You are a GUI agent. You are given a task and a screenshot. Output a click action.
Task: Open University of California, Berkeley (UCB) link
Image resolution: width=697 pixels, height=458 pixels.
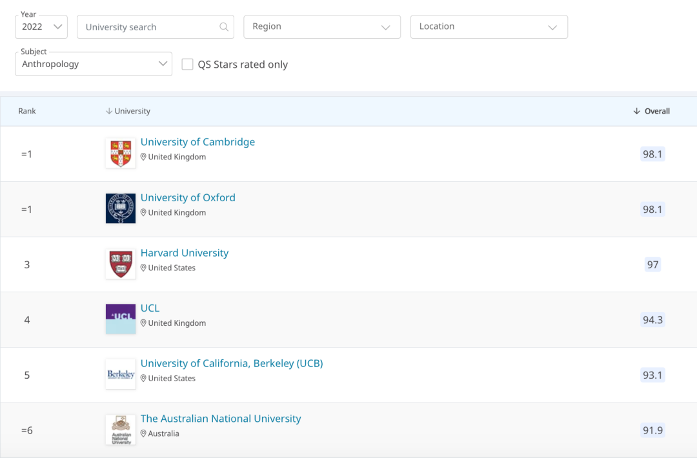click(232, 363)
